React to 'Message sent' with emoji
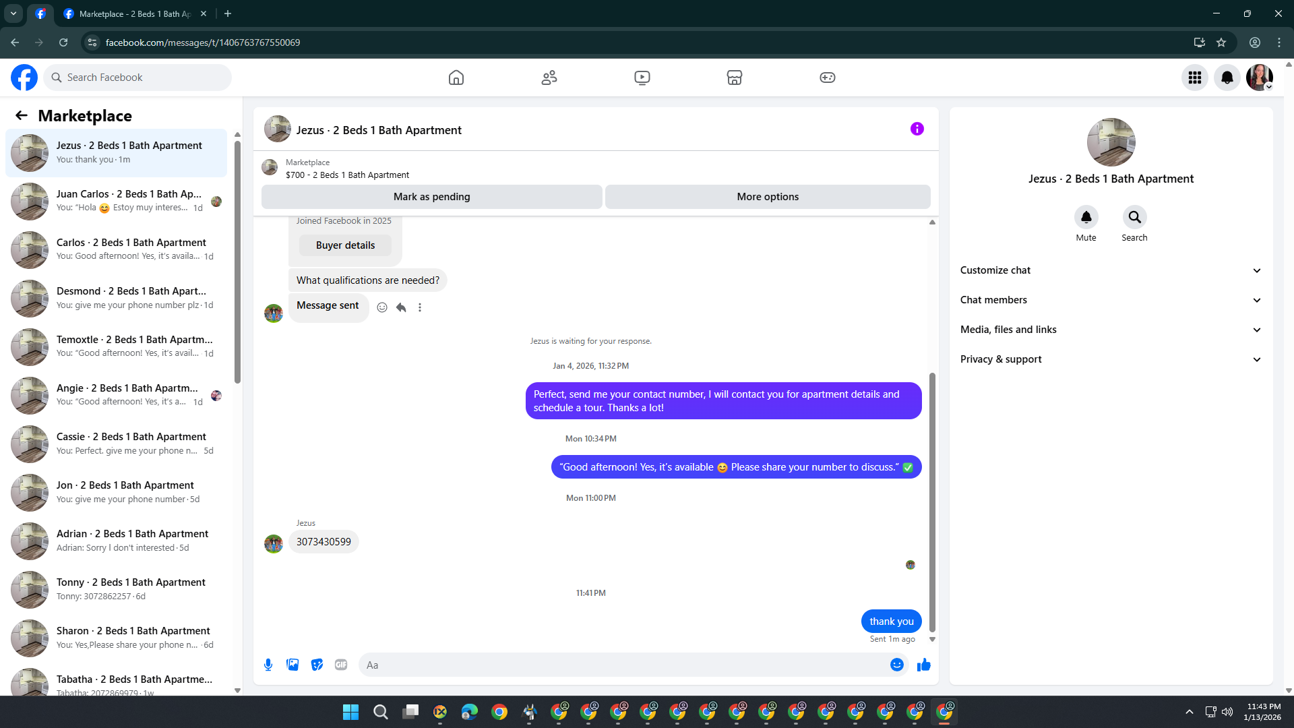 click(x=382, y=307)
